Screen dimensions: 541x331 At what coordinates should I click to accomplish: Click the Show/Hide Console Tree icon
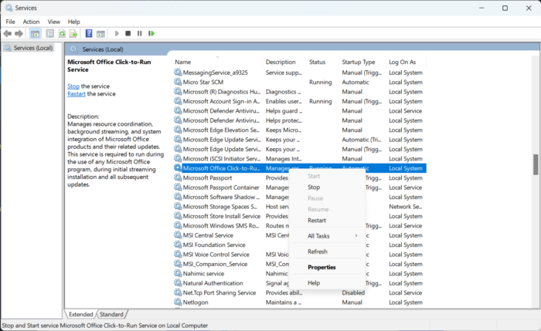(x=36, y=34)
